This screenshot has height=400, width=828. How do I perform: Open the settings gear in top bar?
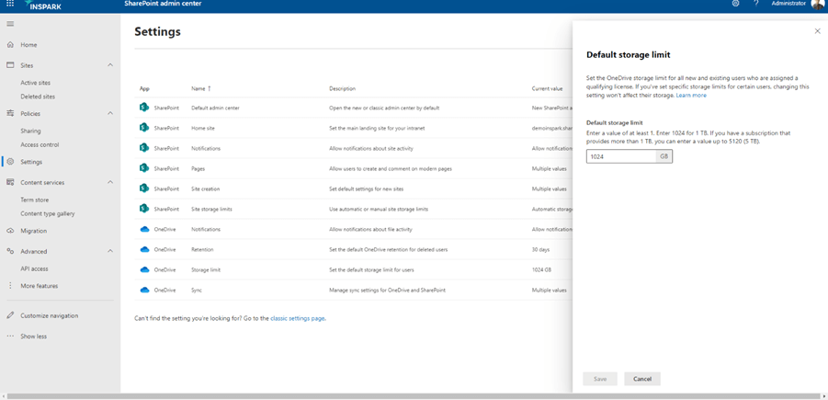[x=735, y=4]
